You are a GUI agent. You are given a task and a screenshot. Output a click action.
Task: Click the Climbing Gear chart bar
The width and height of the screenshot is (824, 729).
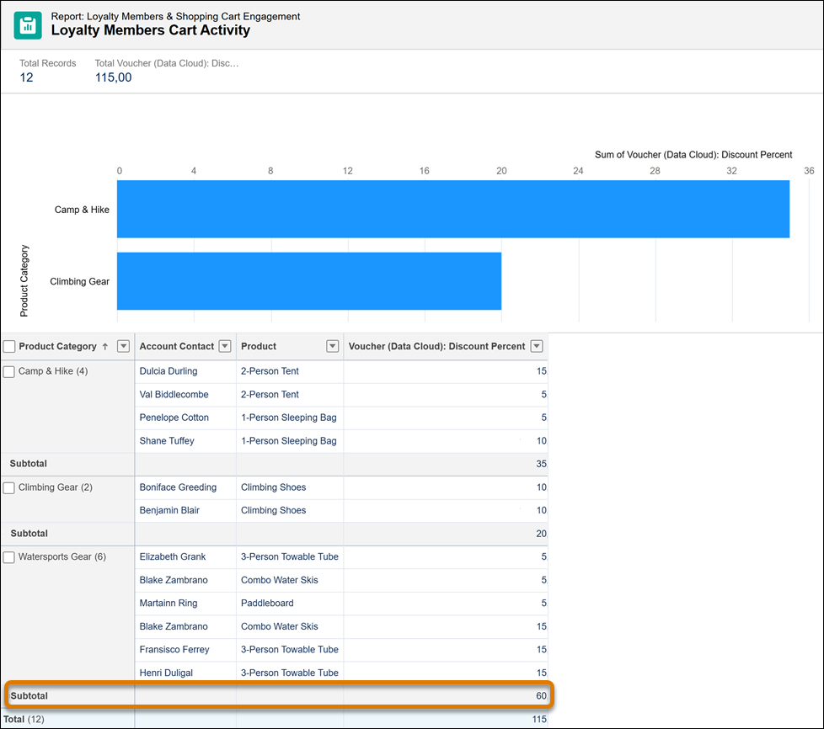[309, 281]
